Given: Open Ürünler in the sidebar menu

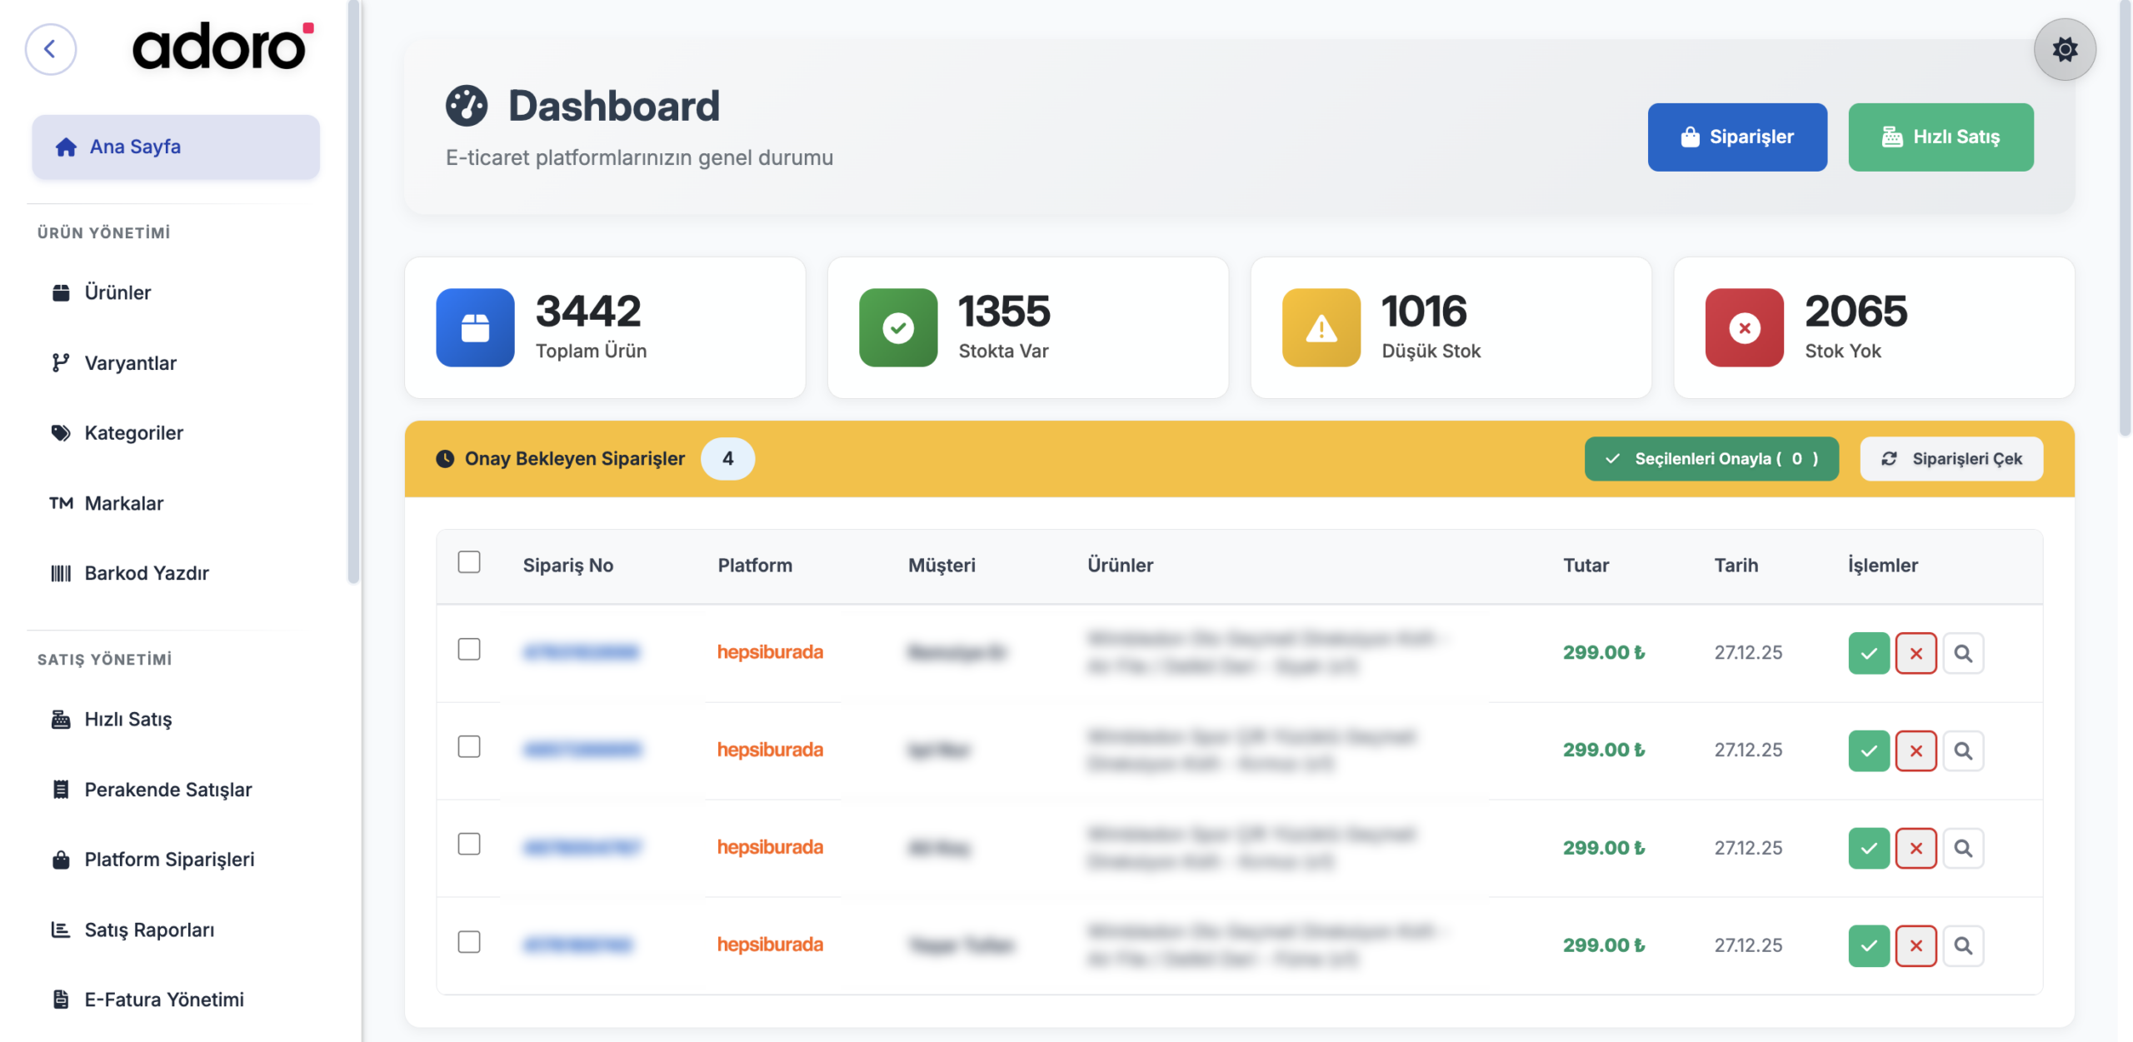Looking at the screenshot, I should pos(117,292).
